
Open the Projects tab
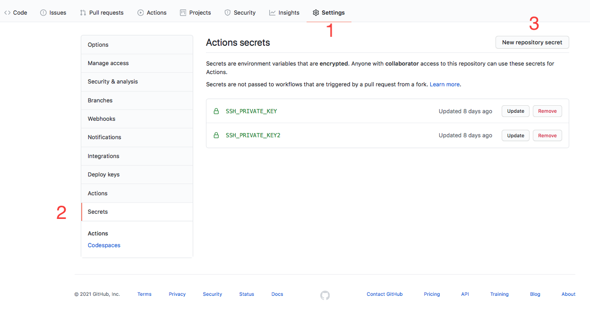(195, 13)
